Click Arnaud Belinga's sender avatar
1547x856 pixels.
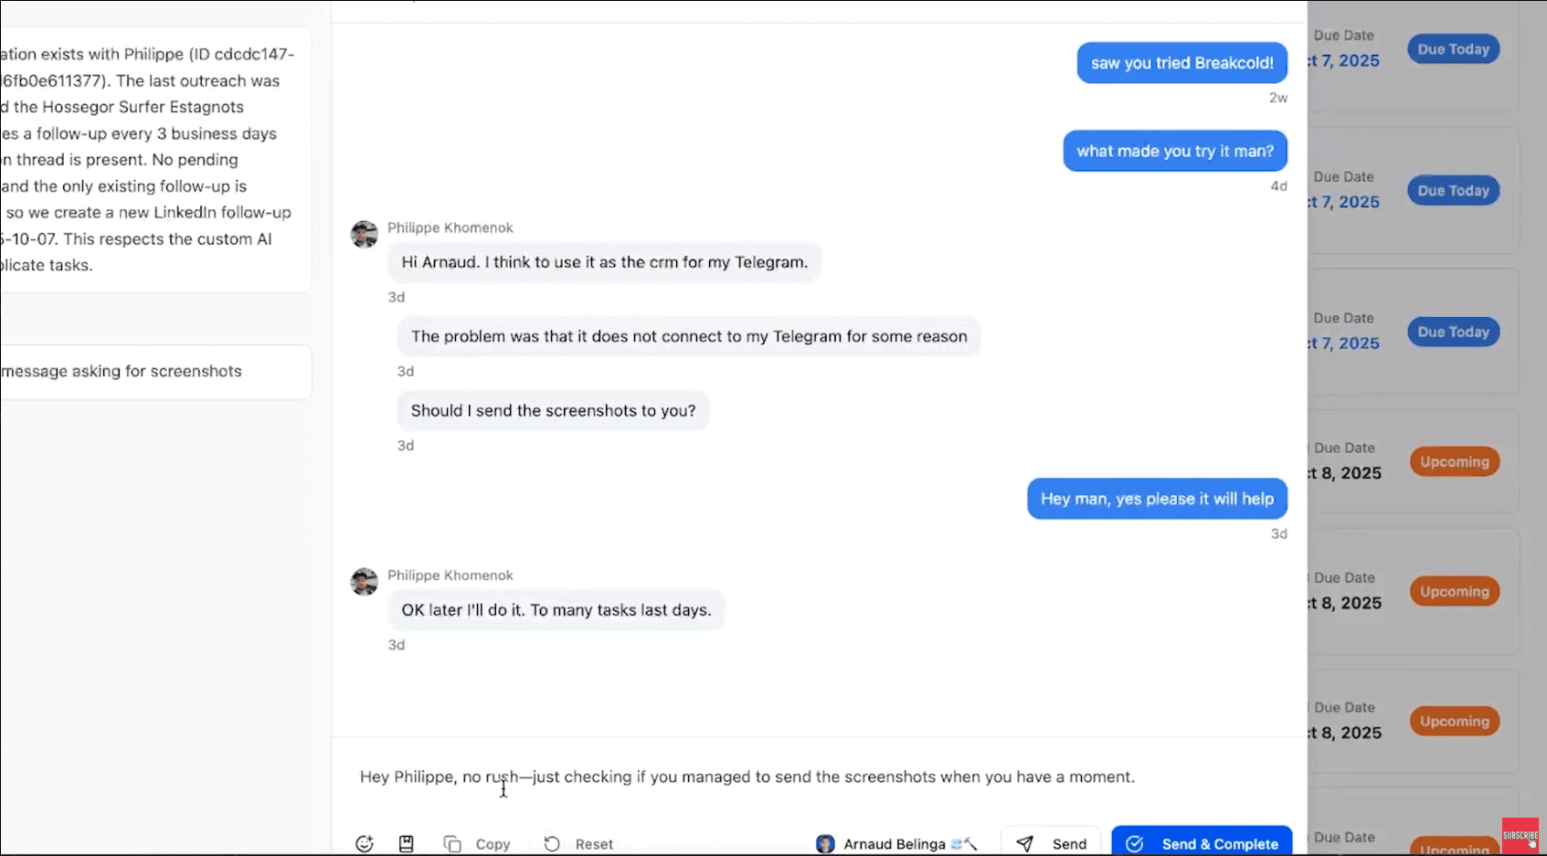[826, 843]
